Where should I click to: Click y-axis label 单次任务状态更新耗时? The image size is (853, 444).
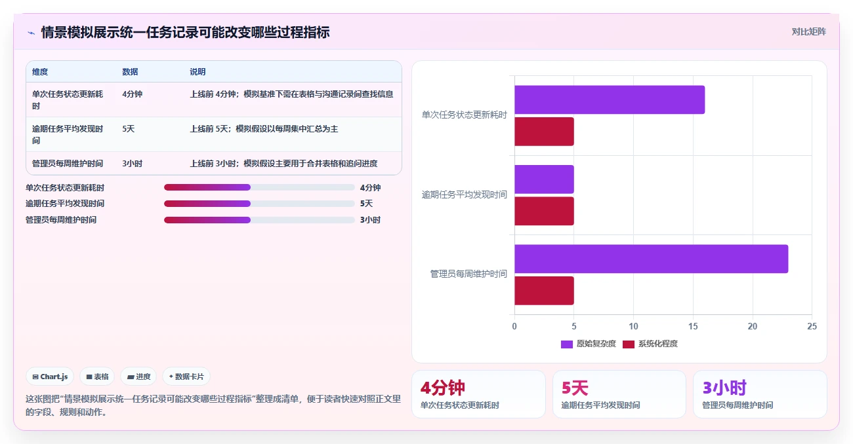[465, 115]
